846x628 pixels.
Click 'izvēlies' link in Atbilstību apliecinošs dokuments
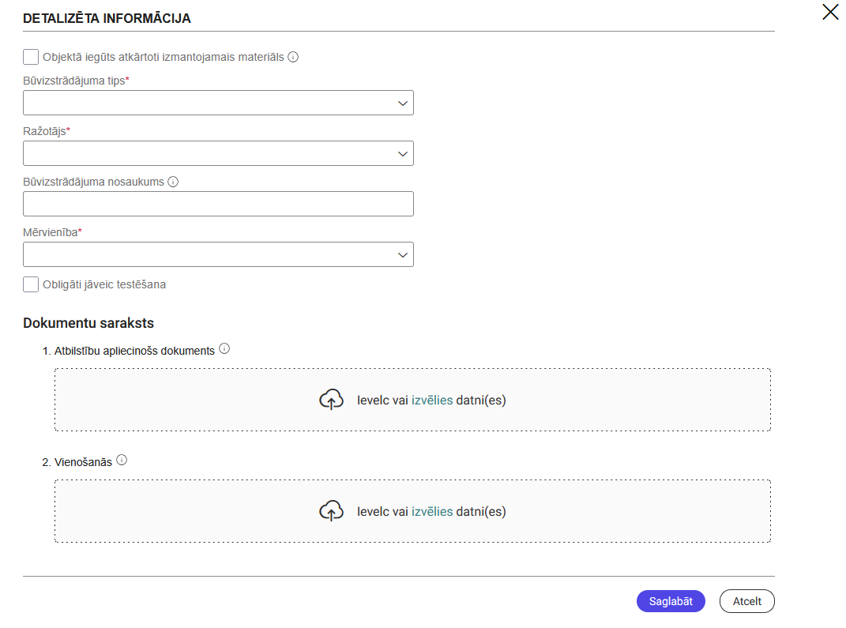click(432, 400)
